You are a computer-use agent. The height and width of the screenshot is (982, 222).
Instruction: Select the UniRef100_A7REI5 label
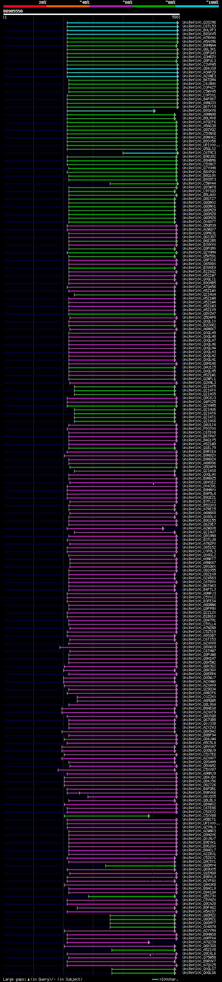coord(199,509)
